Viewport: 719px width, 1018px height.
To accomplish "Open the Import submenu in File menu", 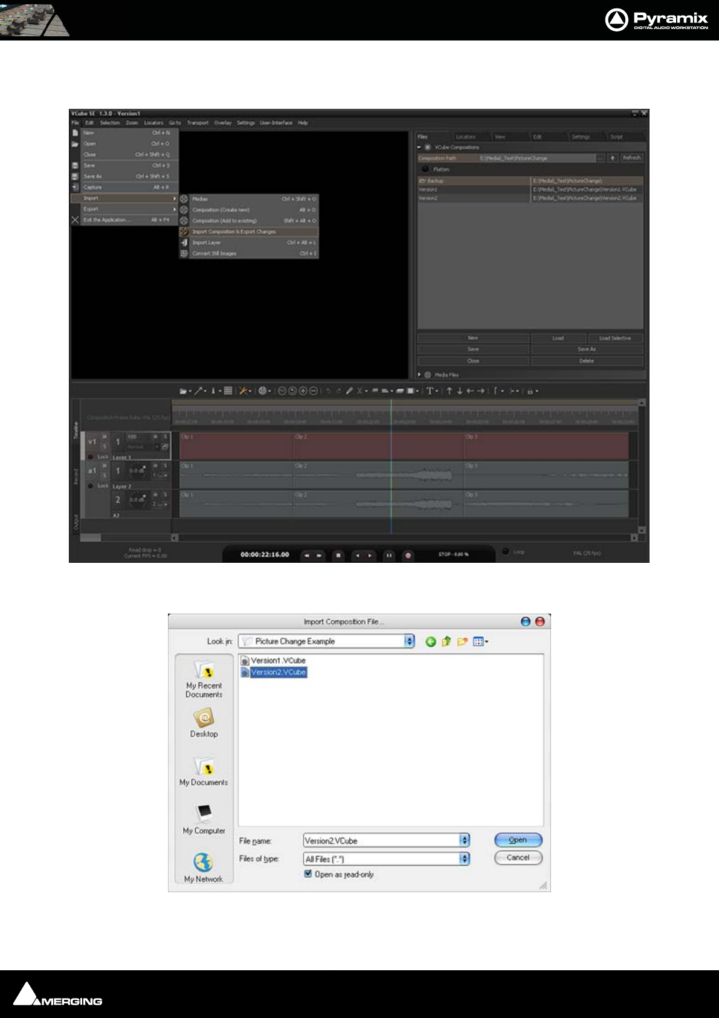I will coord(125,198).
